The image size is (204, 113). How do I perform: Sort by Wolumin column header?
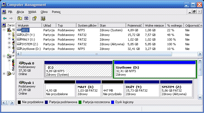[29, 26]
